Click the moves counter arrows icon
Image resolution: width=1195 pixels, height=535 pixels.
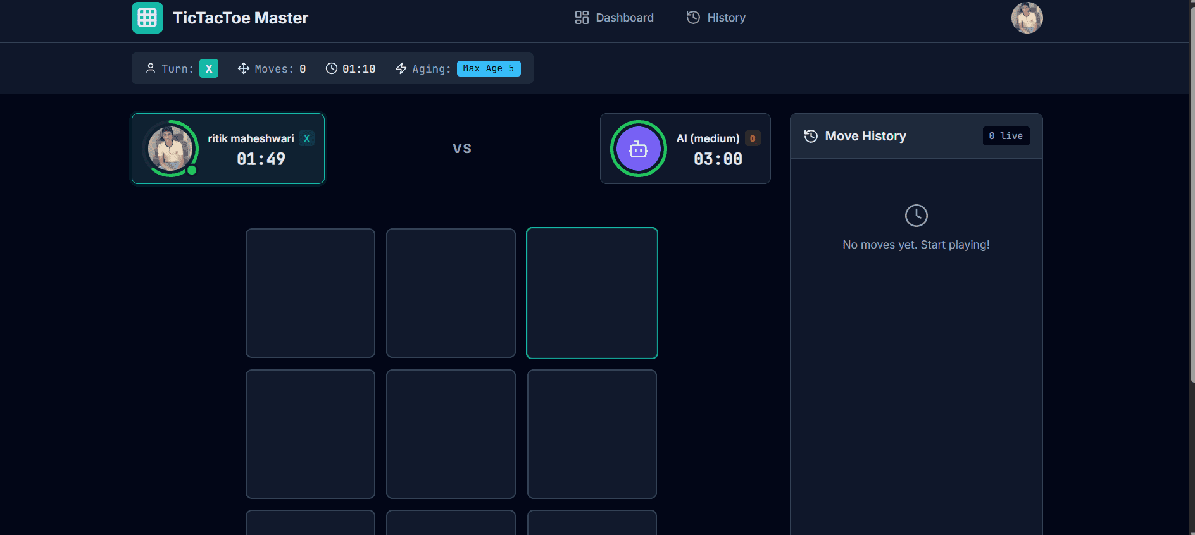tap(244, 68)
